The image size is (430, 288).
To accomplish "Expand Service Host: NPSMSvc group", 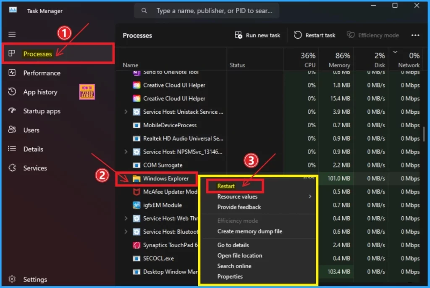I will tap(126, 152).
